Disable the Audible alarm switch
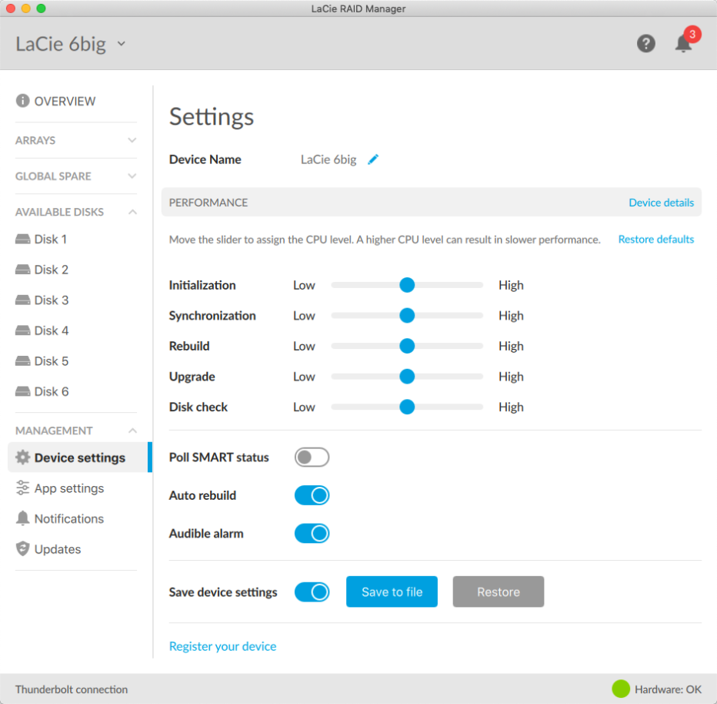This screenshot has width=717, height=704. click(312, 533)
